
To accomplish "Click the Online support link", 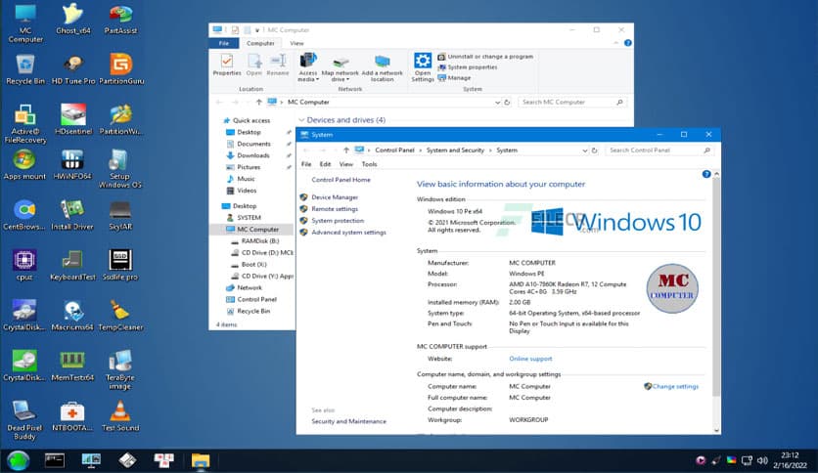I will [x=530, y=359].
